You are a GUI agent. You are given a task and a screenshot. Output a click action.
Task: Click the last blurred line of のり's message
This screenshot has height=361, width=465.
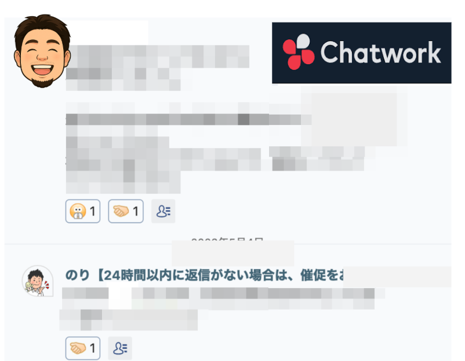[x=128, y=320]
